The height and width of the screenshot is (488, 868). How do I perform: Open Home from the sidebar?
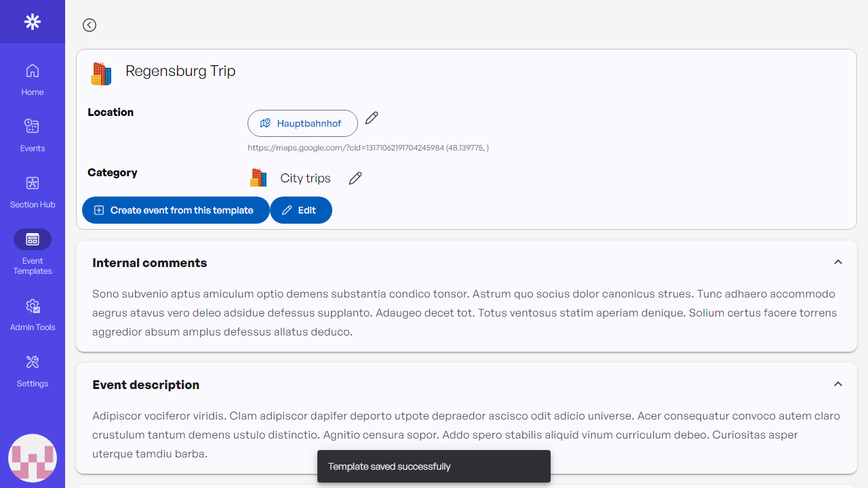click(33, 79)
